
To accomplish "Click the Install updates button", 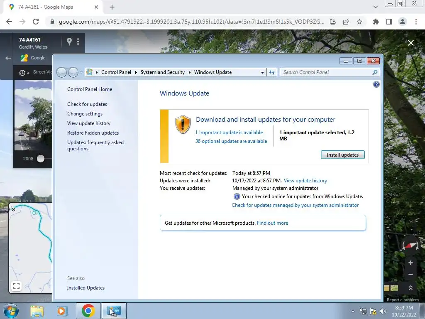I will pyautogui.click(x=342, y=155).
